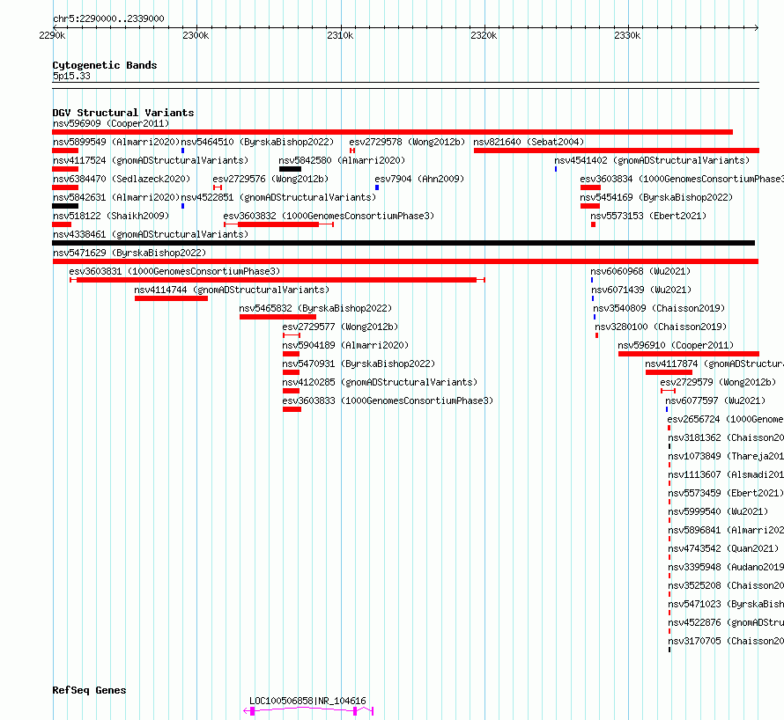This screenshot has height=720, width=784.
Task: Open nsv5464510 (ByrskaBishop2022) variant
Action: click(257, 142)
